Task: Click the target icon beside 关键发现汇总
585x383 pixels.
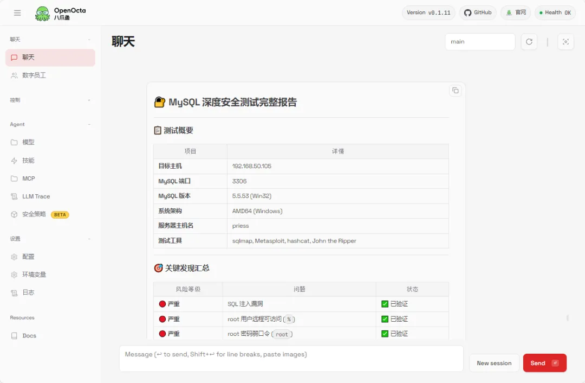Action: tap(158, 268)
